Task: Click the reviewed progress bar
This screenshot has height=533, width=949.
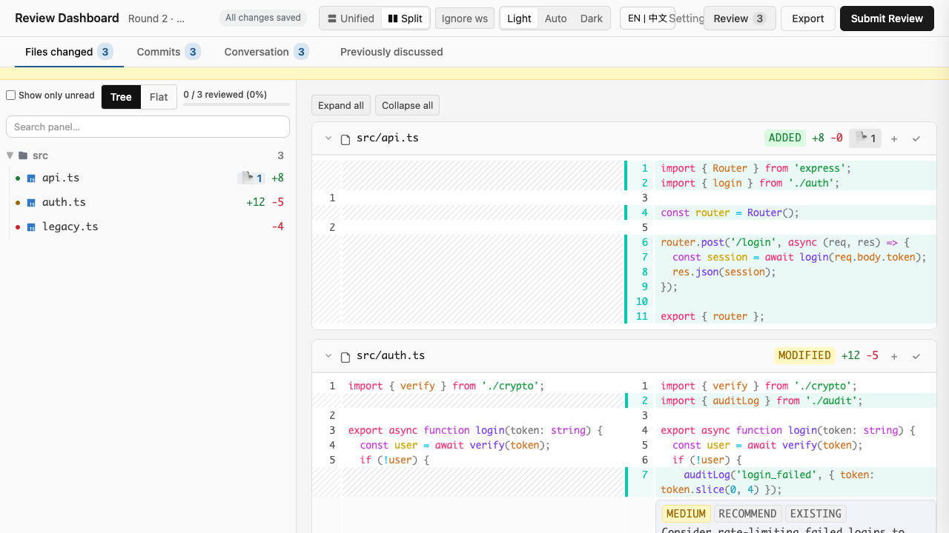Action: pos(237,104)
